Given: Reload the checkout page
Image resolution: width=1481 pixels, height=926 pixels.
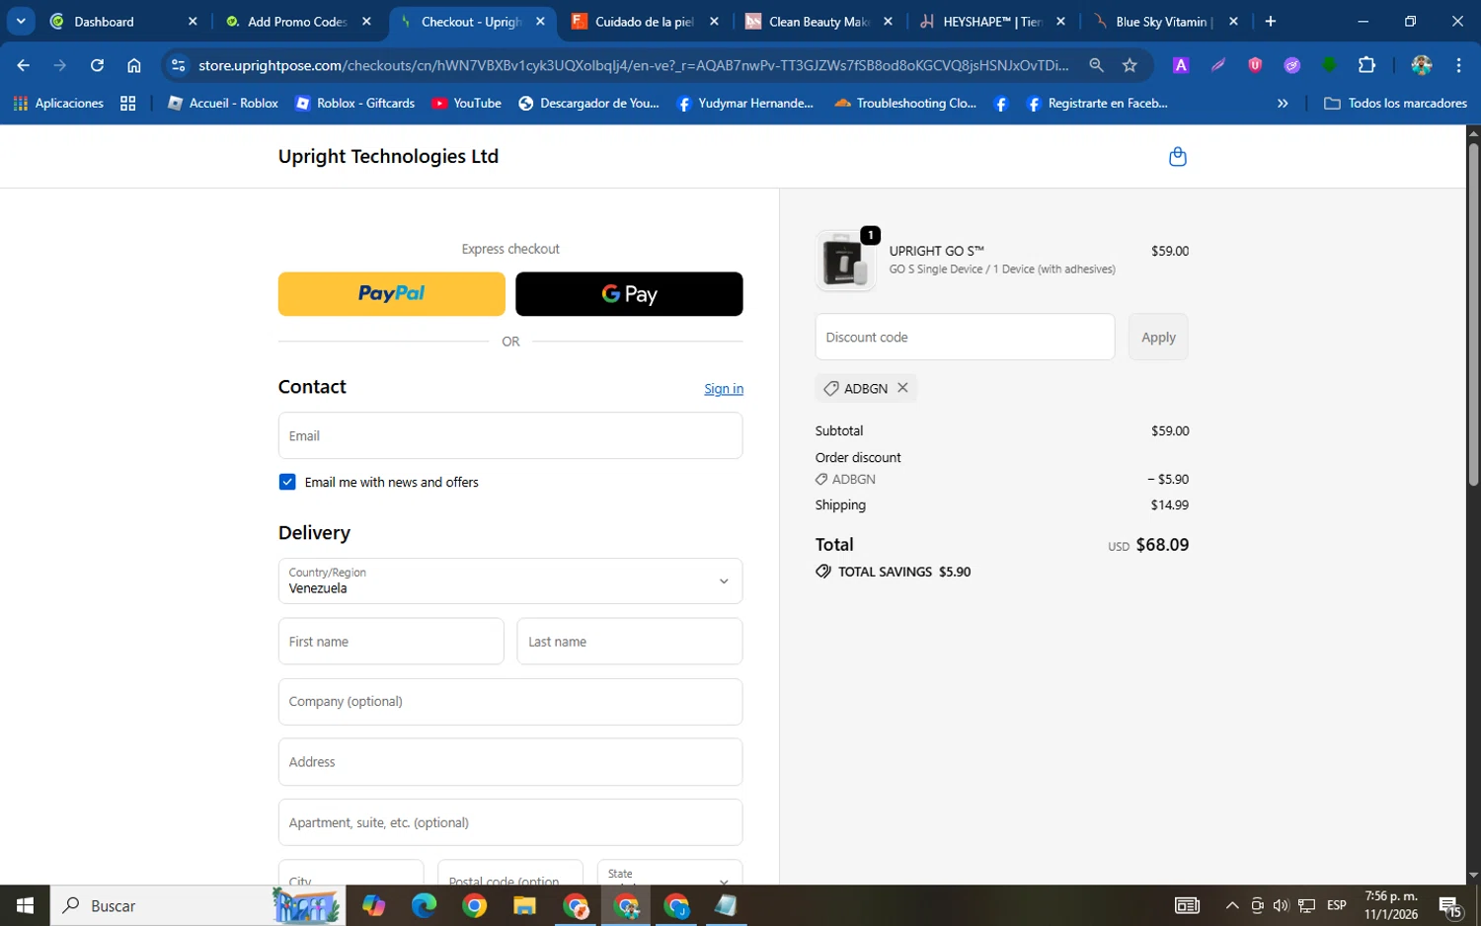Looking at the screenshot, I should (97, 65).
